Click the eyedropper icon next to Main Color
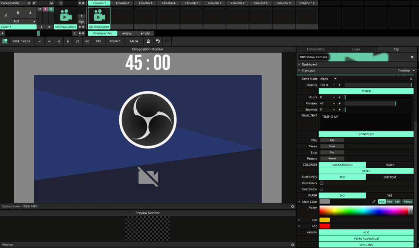 [x=374, y=201]
